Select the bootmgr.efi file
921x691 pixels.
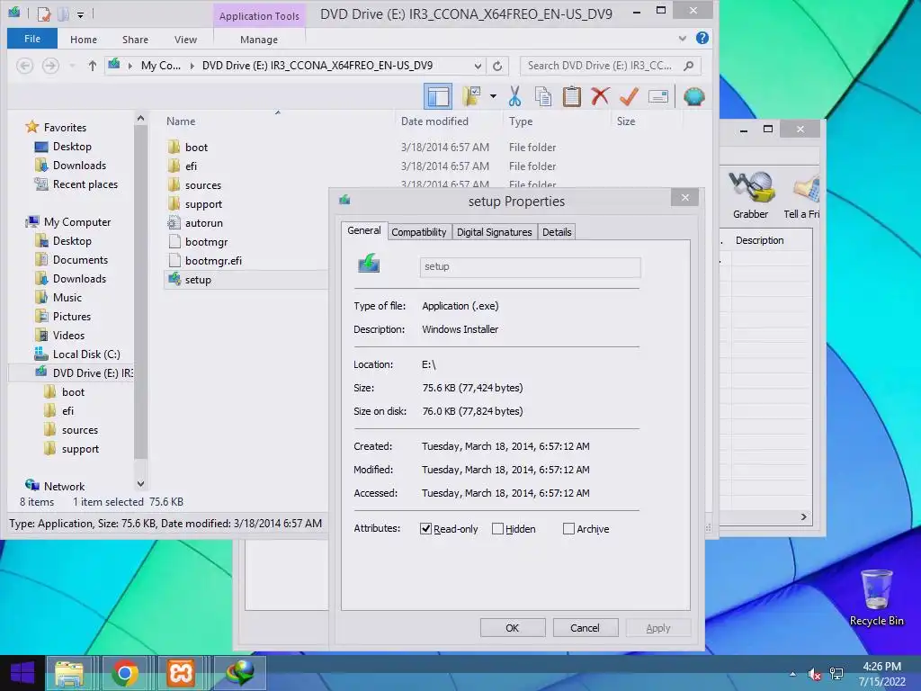click(x=213, y=260)
